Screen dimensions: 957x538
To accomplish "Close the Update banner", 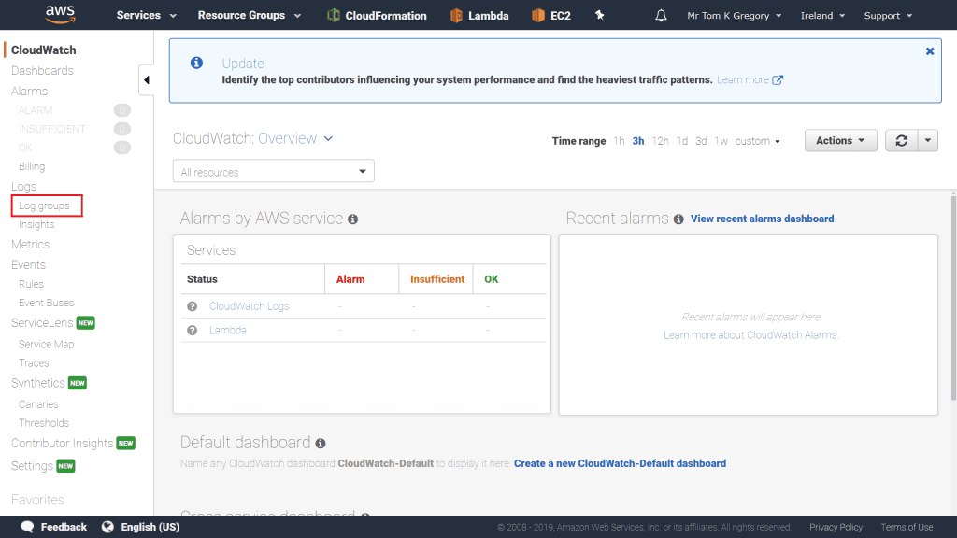I will point(930,51).
